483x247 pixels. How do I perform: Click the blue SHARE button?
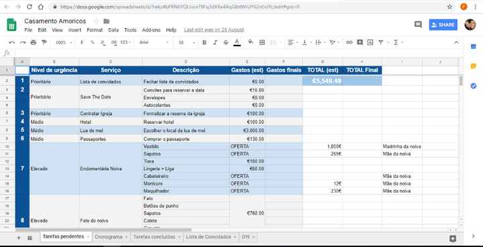pos(443,25)
